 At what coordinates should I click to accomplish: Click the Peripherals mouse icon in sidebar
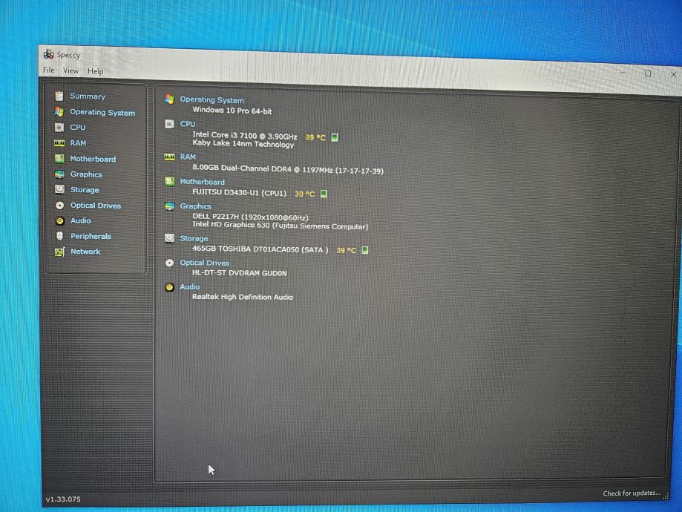[x=59, y=236]
